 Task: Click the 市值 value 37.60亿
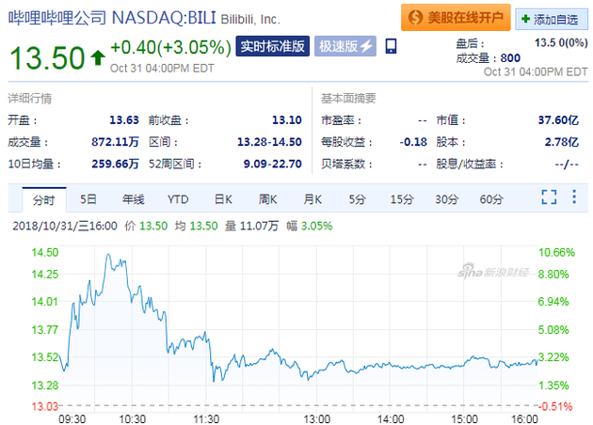point(558,120)
